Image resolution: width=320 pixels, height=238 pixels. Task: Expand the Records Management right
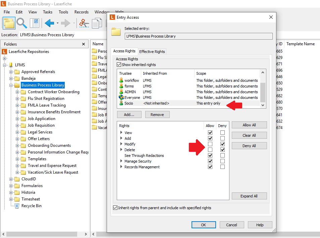click(x=121, y=167)
